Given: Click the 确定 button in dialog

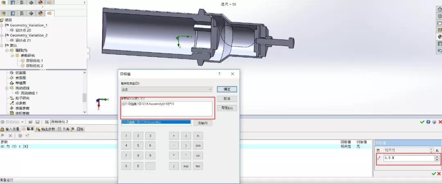Looking at the screenshot, I should (x=227, y=89).
